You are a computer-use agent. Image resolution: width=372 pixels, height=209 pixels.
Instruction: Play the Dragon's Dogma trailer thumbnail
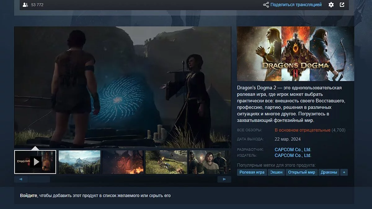pyautogui.click(x=35, y=162)
